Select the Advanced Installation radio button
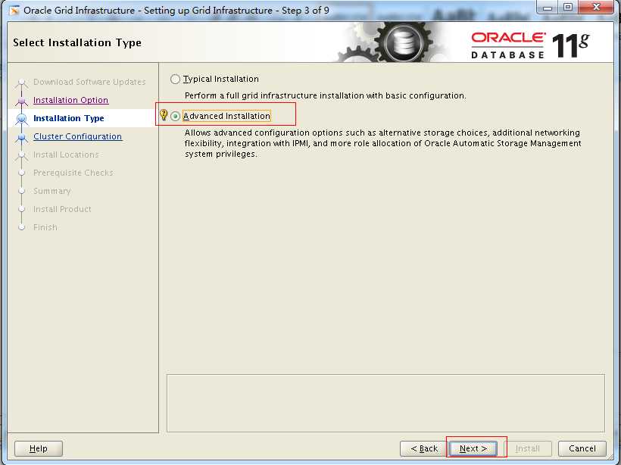The width and height of the screenshot is (621, 465). click(175, 117)
